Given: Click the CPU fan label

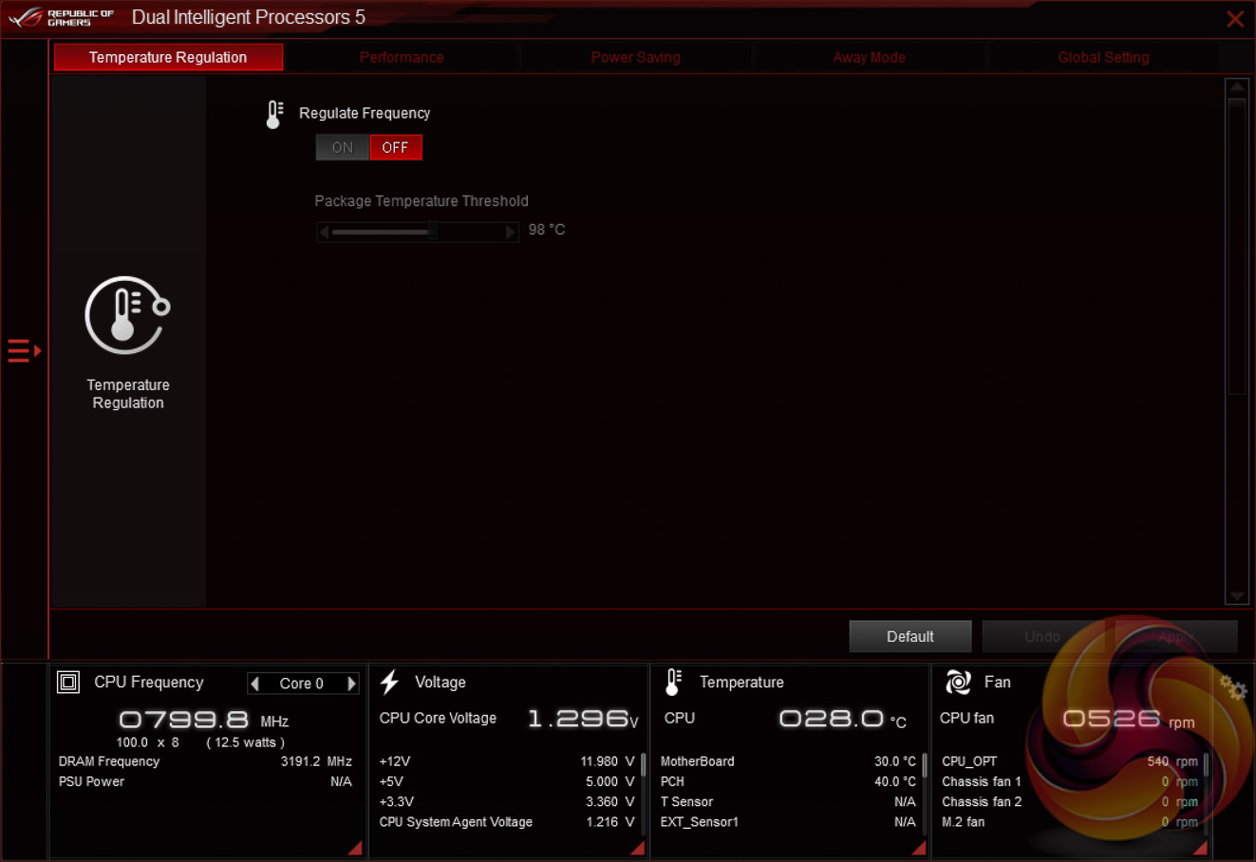Looking at the screenshot, I should 966,719.
